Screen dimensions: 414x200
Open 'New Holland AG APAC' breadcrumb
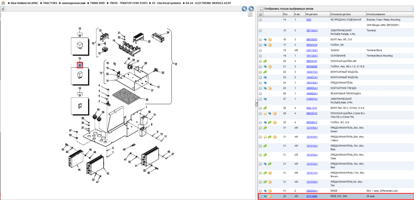(x=24, y=3)
